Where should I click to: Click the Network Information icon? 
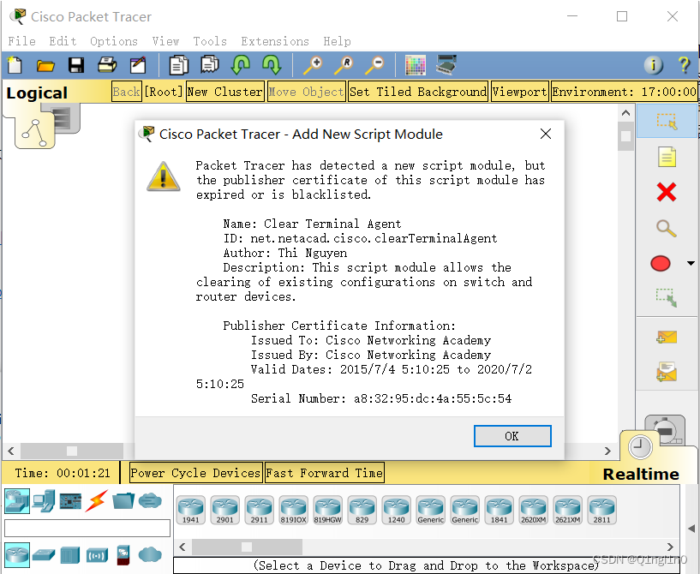coord(653,66)
